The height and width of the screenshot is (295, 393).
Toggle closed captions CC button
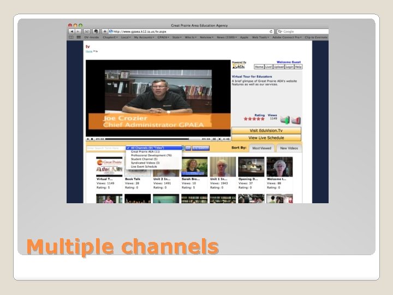tap(215, 139)
